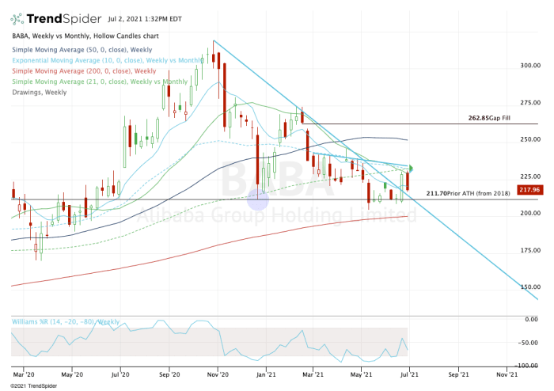Click the 200.00 price axis label
This screenshot has height=391, width=554.
[530, 213]
